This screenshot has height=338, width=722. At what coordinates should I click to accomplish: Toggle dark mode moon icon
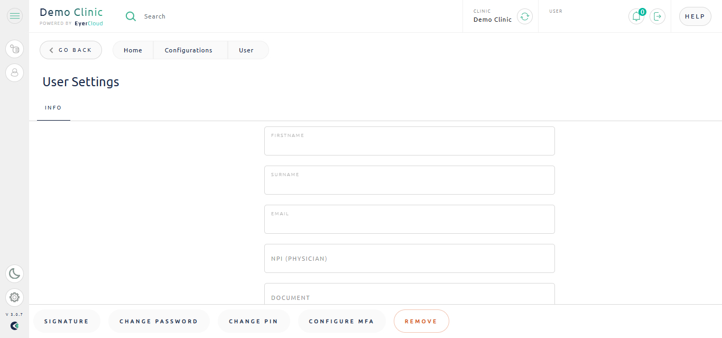(15, 273)
